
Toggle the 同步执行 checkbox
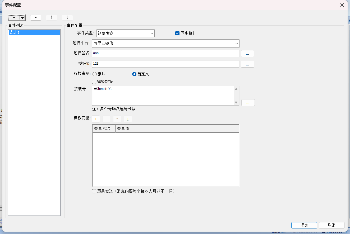click(x=177, y=33)
